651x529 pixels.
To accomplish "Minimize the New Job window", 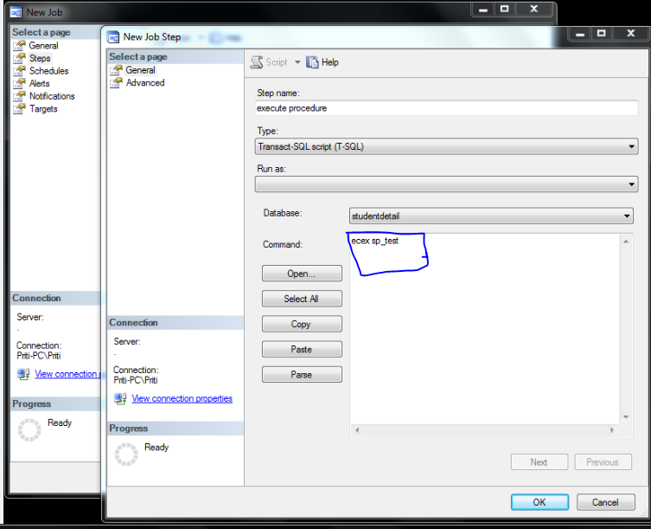I will pos(483,9).
